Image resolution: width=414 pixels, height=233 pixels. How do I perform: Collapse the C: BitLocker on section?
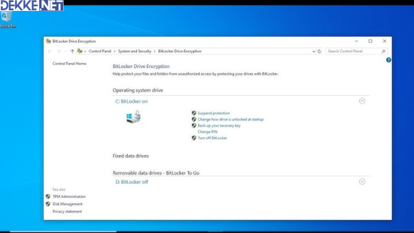[362, 101]
